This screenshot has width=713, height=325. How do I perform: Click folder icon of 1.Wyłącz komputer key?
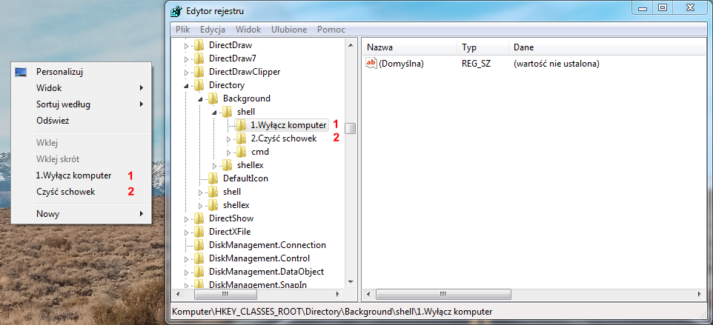tap(241, 125)
